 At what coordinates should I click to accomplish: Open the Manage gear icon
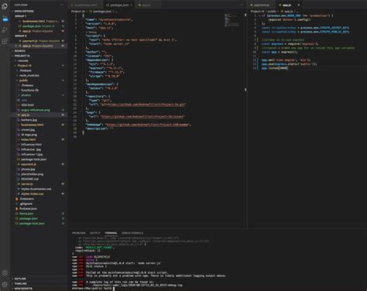click(5, 284)
